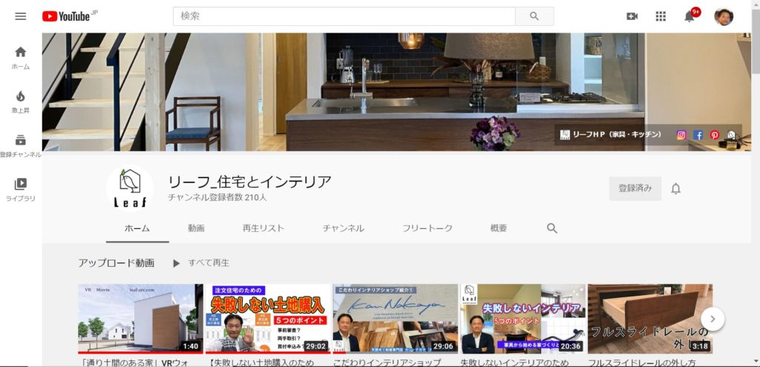This screenshot has width=760, height=367.
Task: Select Trending (急上昇) in the sidebar
Action: point(20,102)
